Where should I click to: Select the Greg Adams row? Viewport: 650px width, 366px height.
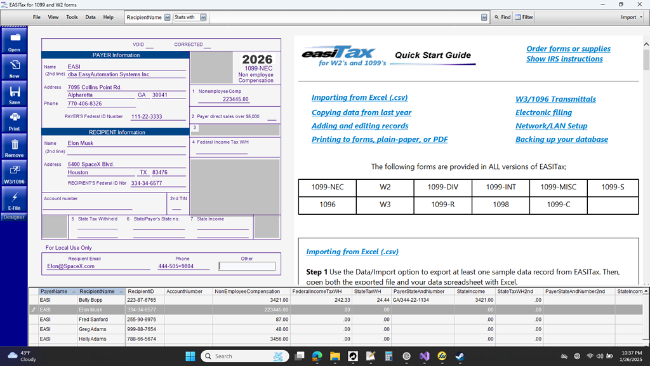coord(336,329)
